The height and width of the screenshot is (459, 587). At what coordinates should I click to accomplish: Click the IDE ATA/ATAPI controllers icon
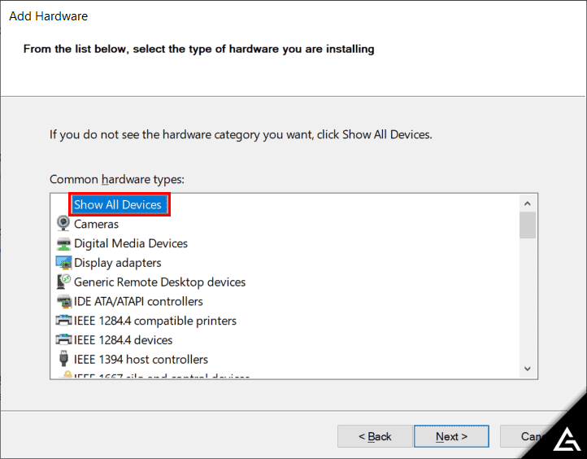tap(63, 301)
